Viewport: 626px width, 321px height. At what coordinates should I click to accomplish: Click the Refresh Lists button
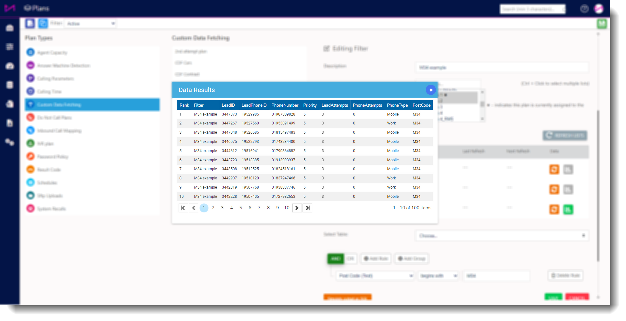click(x=565, y=136)
